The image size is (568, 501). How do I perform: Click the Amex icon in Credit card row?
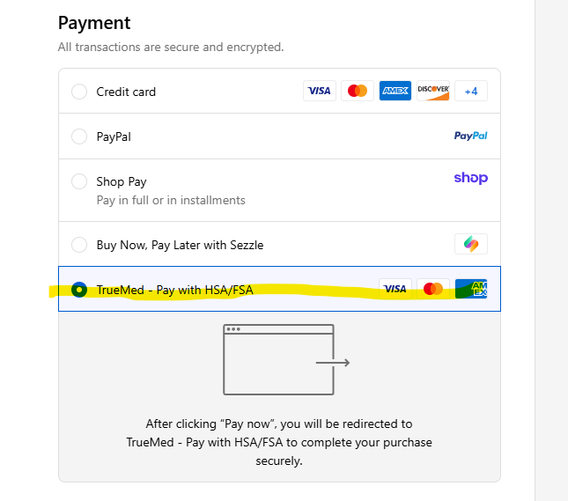395,91
